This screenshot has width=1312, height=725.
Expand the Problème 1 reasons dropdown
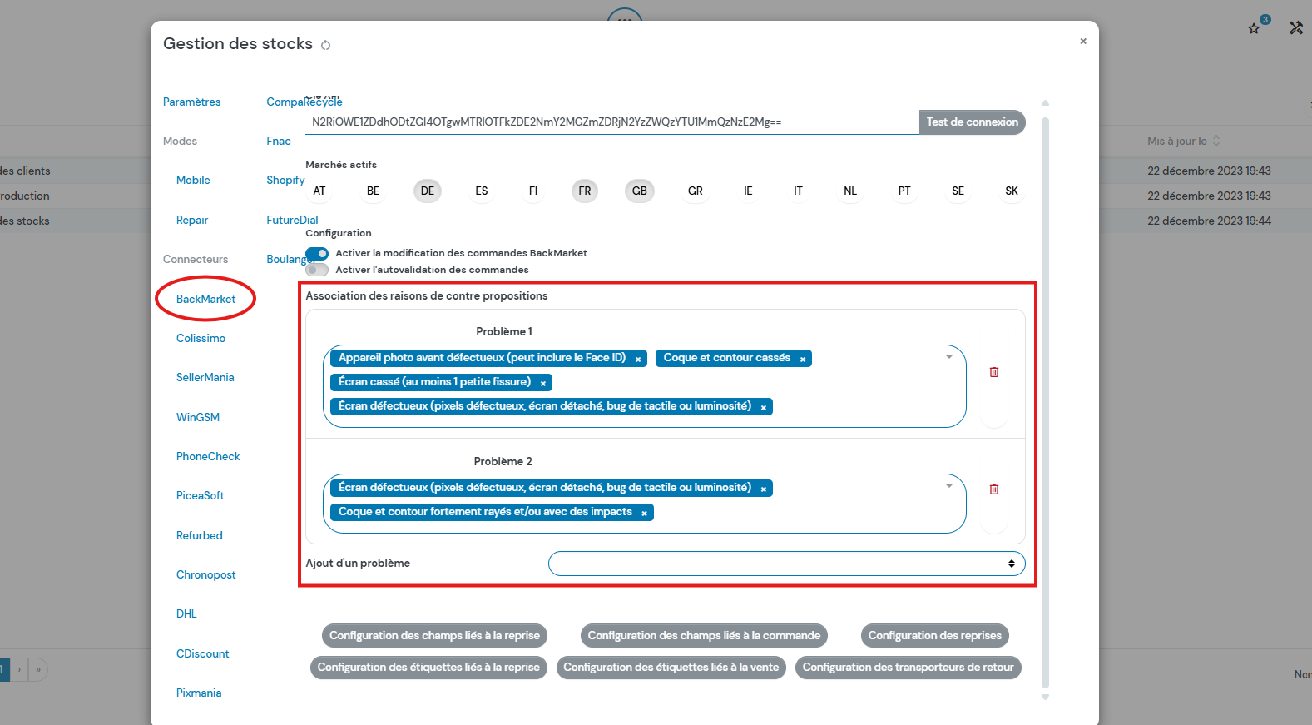tap(949, 357)
